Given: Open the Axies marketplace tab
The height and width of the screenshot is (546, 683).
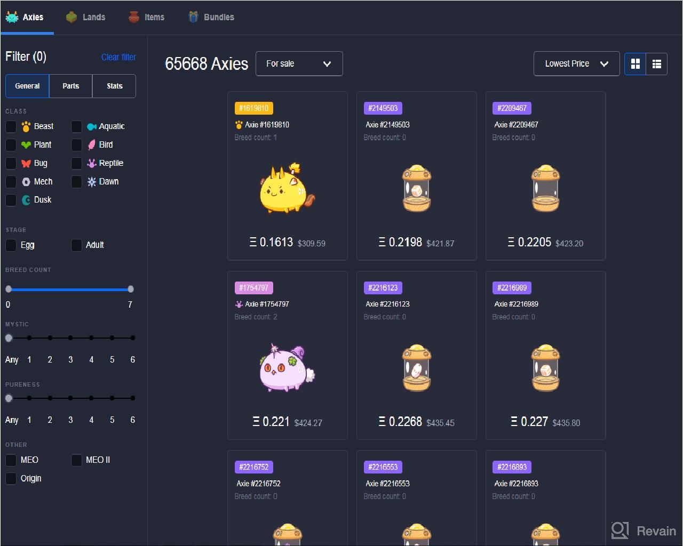Looking at the screenshot, I should (27, 17).
